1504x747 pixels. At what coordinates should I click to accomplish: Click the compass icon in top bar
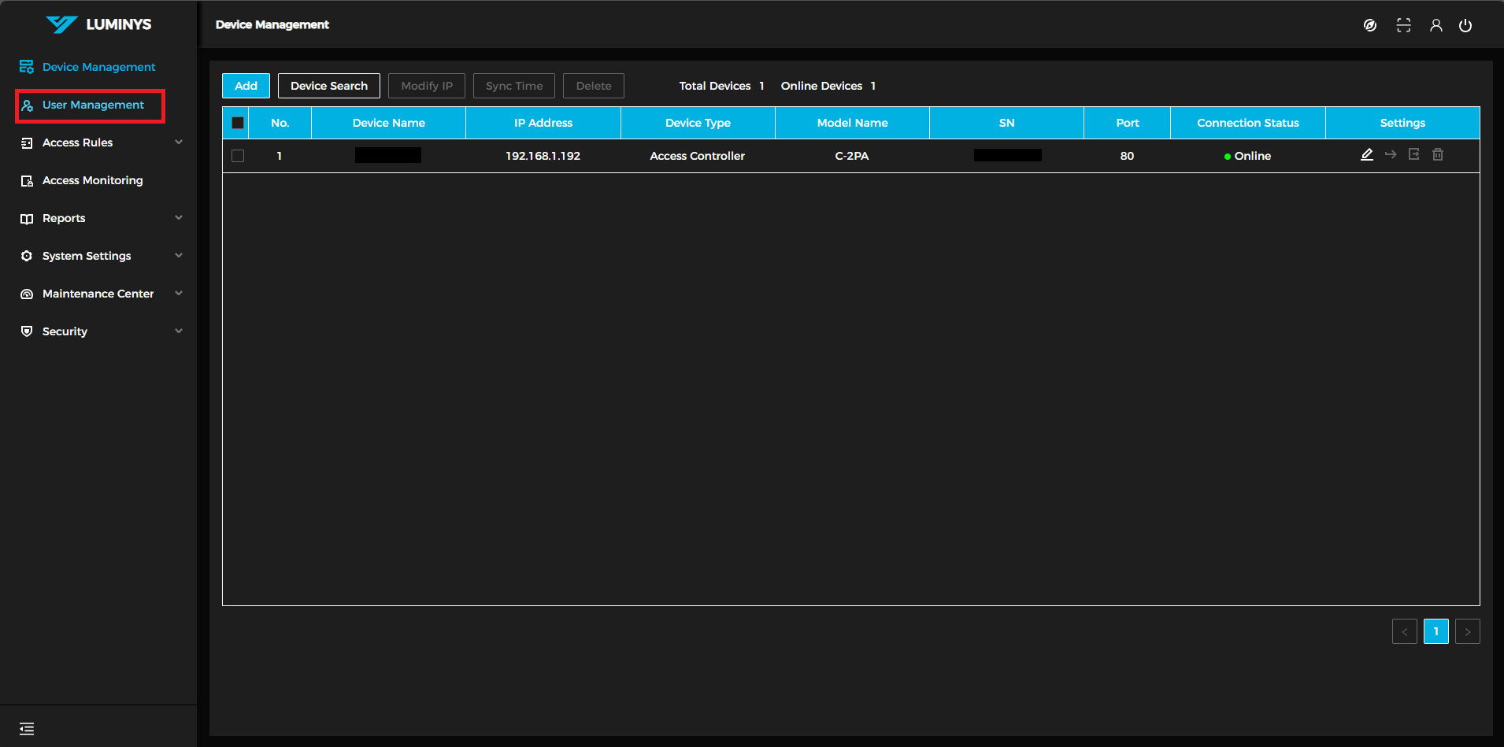pos(1370,25)
